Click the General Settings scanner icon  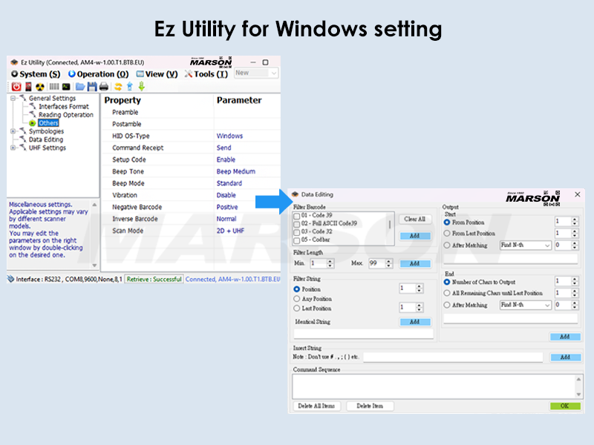(x=23, y=98)
